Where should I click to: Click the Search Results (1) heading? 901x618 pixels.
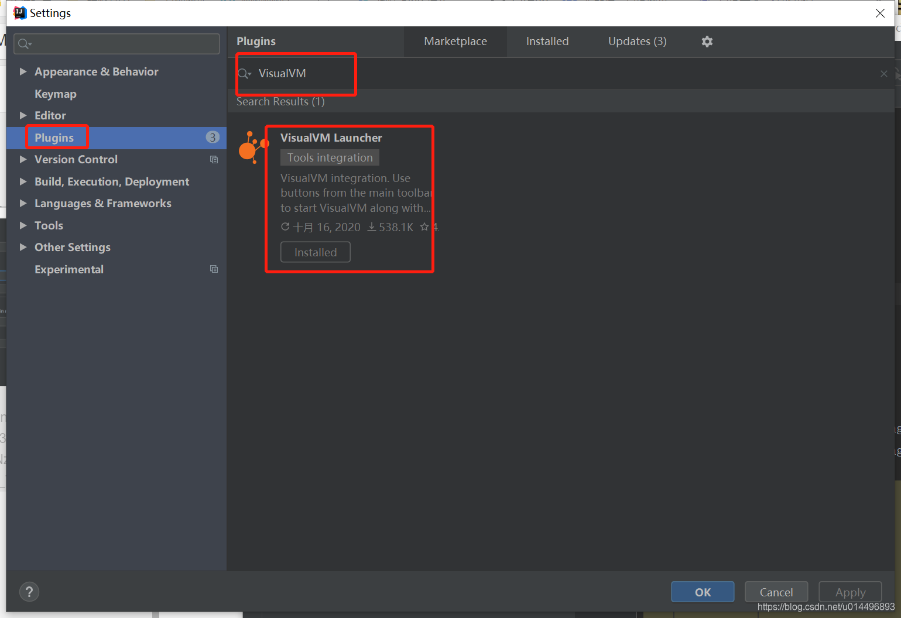pyautogui.click(x=280, y=102)
